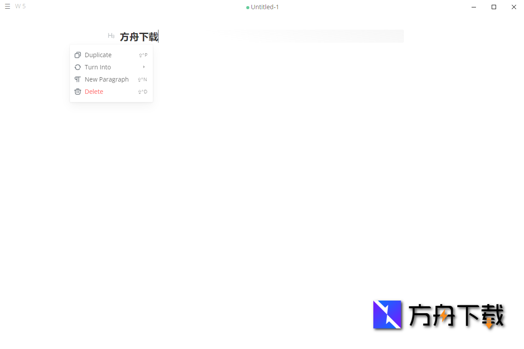The height and width of the screenshot is (349, 524).
Task: Click the Delete shortcut label ⇧^D
Action: click(x=142, y=91)
